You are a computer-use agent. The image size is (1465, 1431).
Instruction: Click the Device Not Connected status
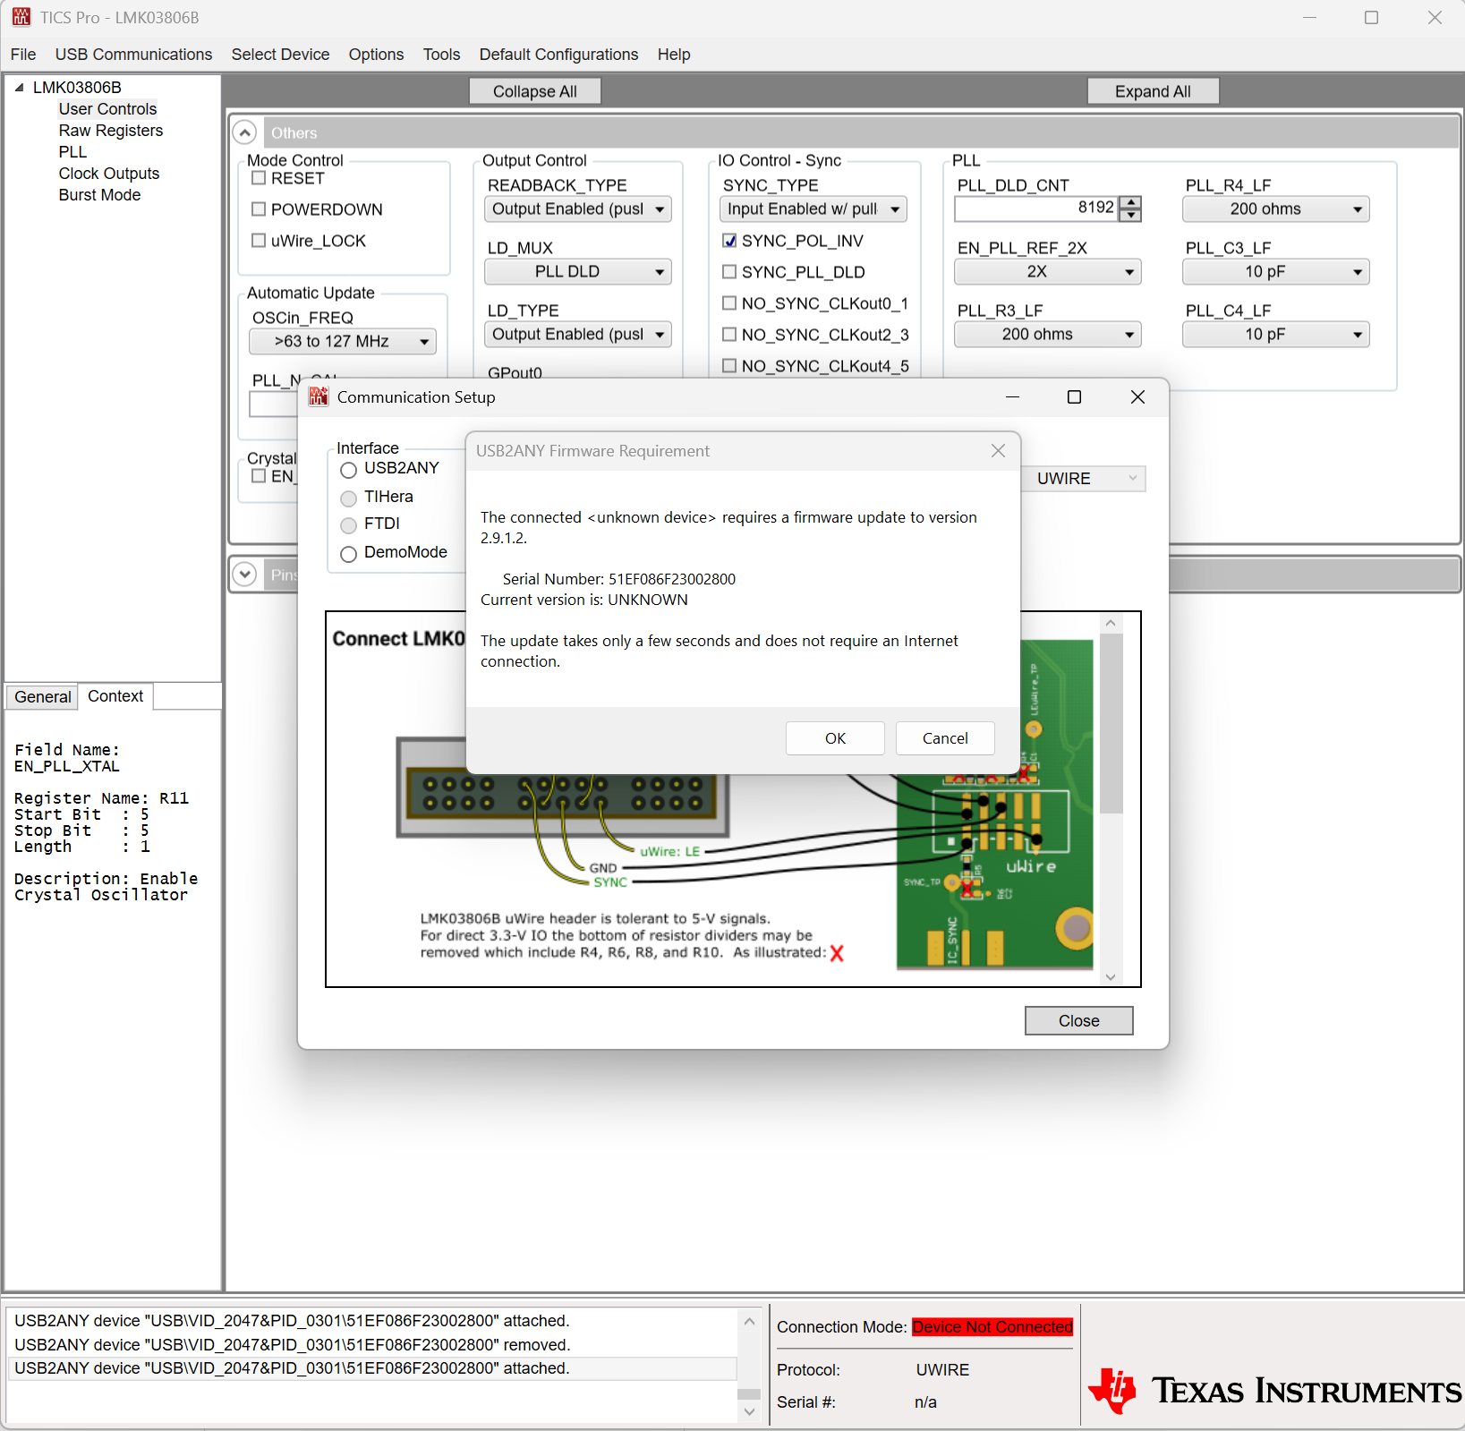(992, 1327)
